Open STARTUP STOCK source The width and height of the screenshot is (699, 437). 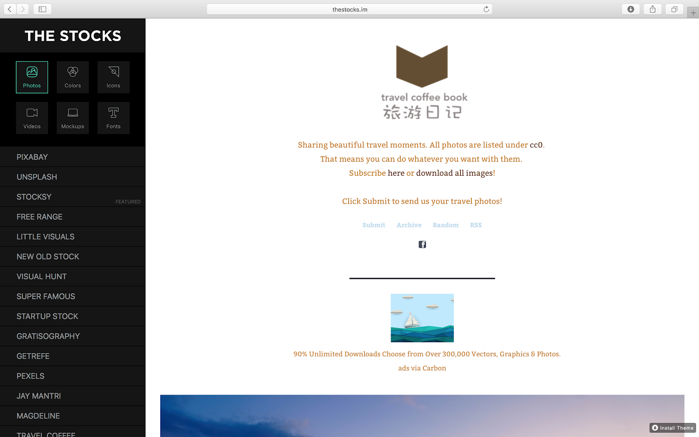point(73,316)
